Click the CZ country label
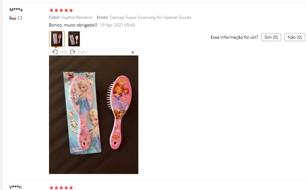Viewport: 306px width, 190px height. [x=20, y=18]
